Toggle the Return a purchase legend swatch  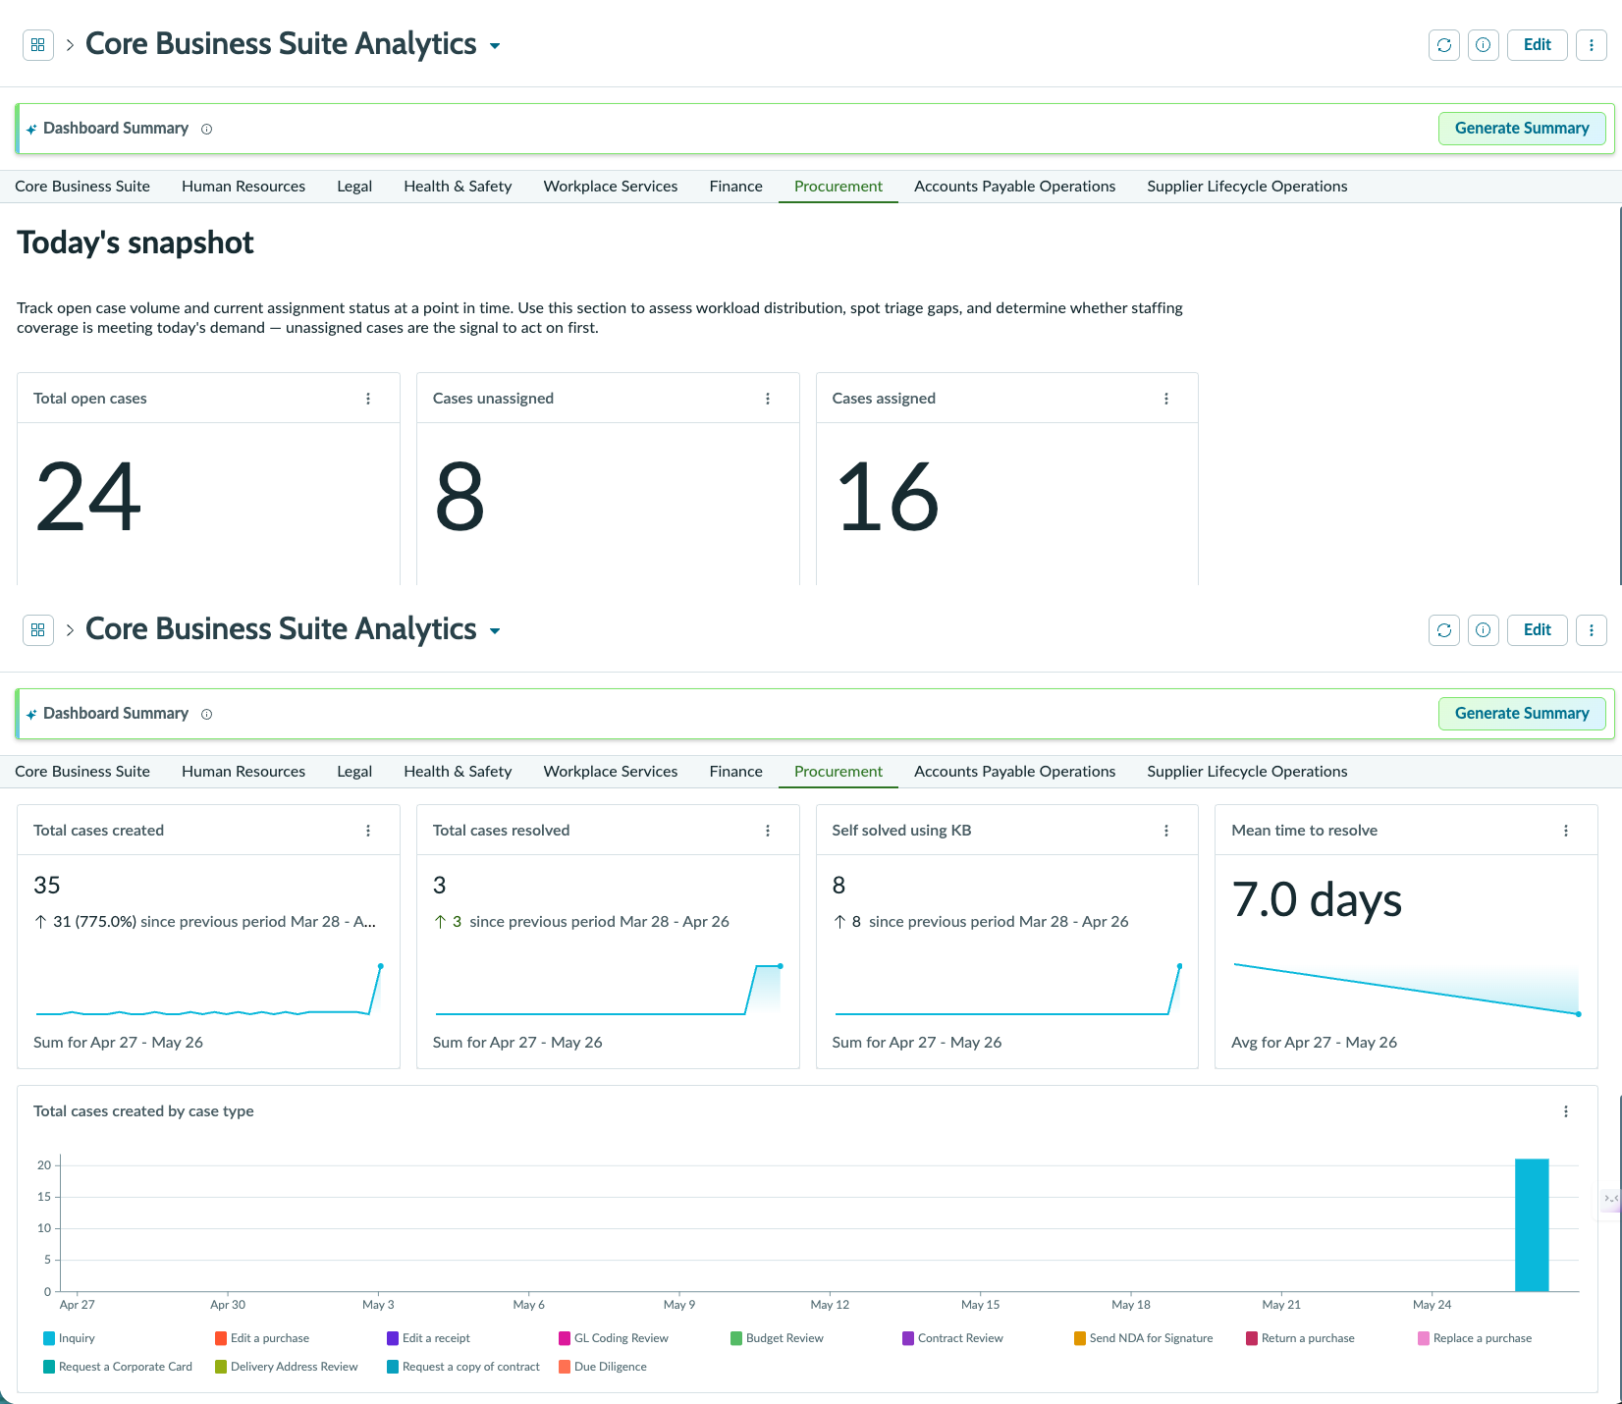pos(1252,1338)
